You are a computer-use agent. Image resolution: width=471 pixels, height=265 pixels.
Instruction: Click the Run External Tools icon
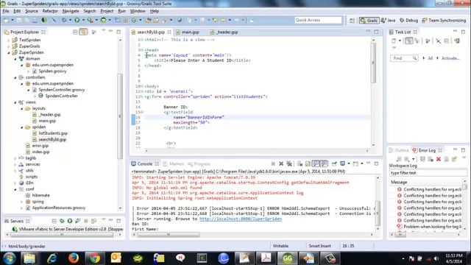(90, 20)
